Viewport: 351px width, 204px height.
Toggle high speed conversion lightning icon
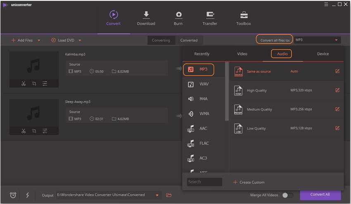(28, 195)
